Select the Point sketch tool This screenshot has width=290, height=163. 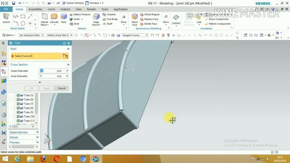point(30,24)
